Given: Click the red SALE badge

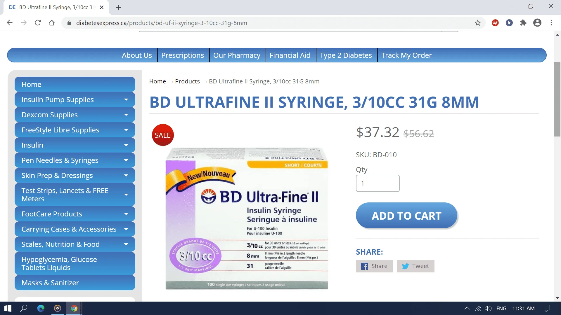Looking at the screenshot, I should (163, 135).
